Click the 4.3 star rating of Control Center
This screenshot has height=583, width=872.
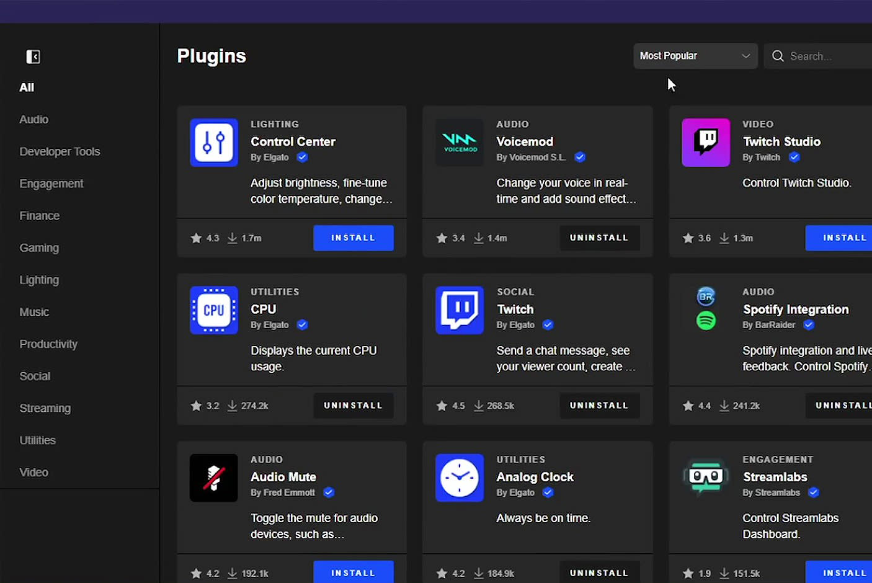pos(205,238)
